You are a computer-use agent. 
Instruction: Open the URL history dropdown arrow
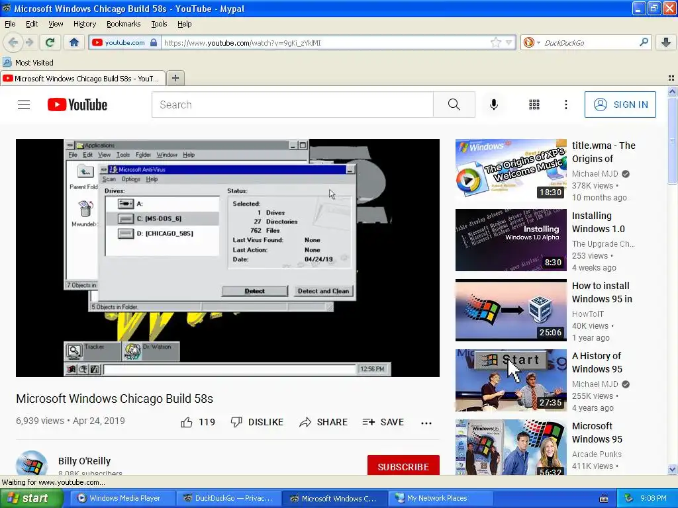click(509, 42)
